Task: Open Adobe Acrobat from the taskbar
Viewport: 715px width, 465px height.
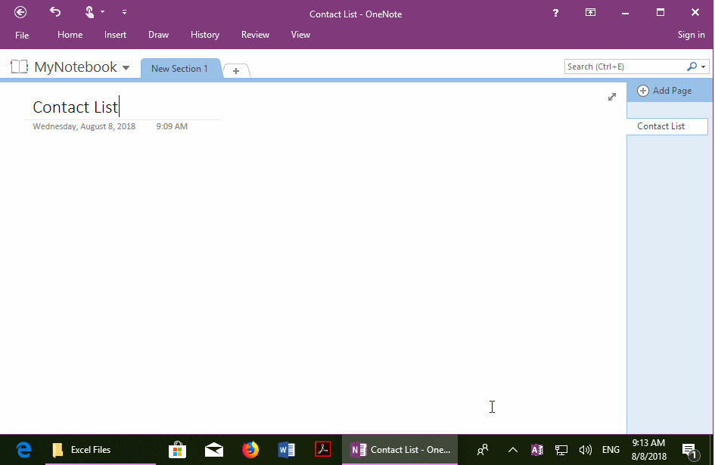Action: point(322,449)
